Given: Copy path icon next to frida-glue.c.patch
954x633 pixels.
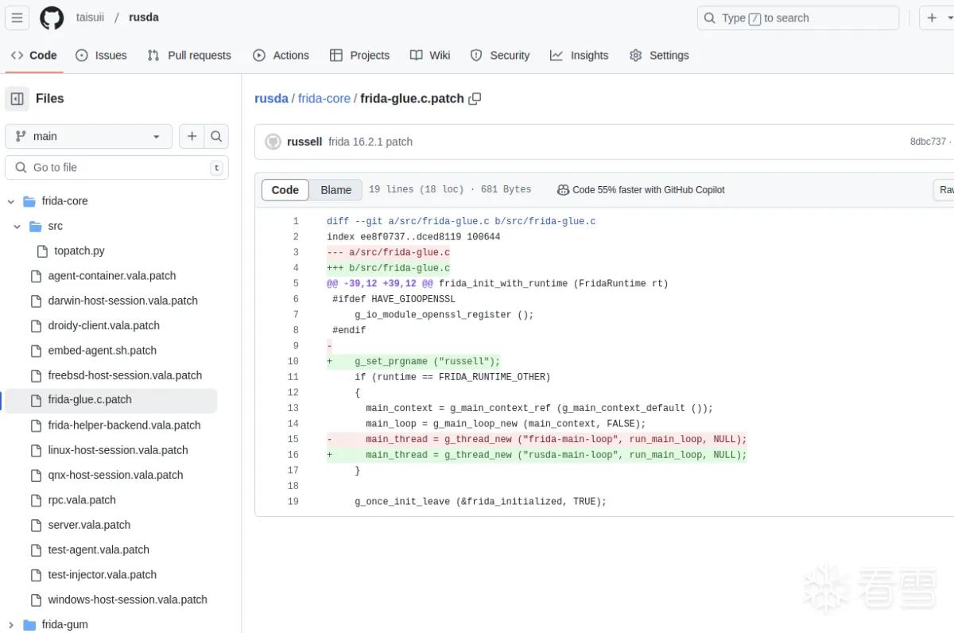Looking at the screenshot, I should point(475,99).
